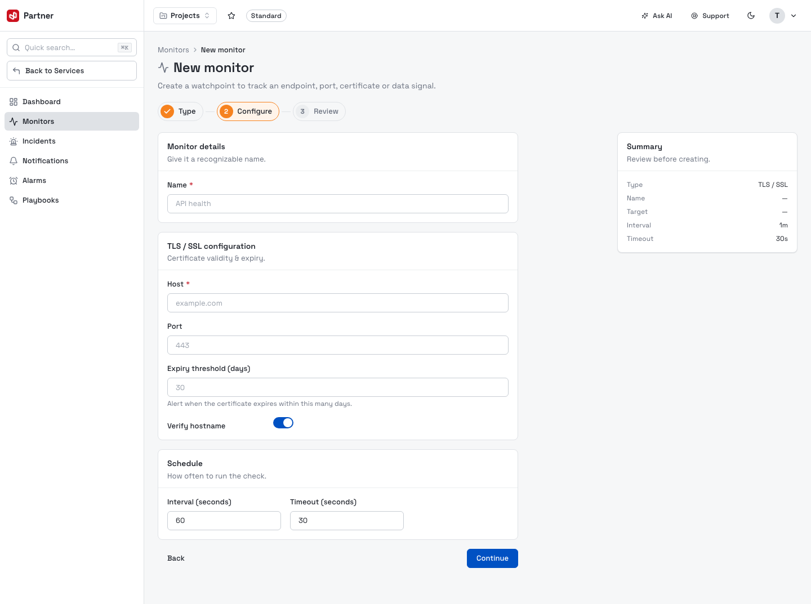The image size is (811, 604).
Task: Click the Schedule section heading
Action: 185,464
